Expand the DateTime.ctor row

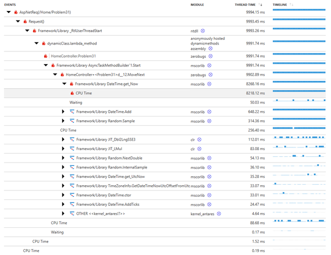(63, 195)
